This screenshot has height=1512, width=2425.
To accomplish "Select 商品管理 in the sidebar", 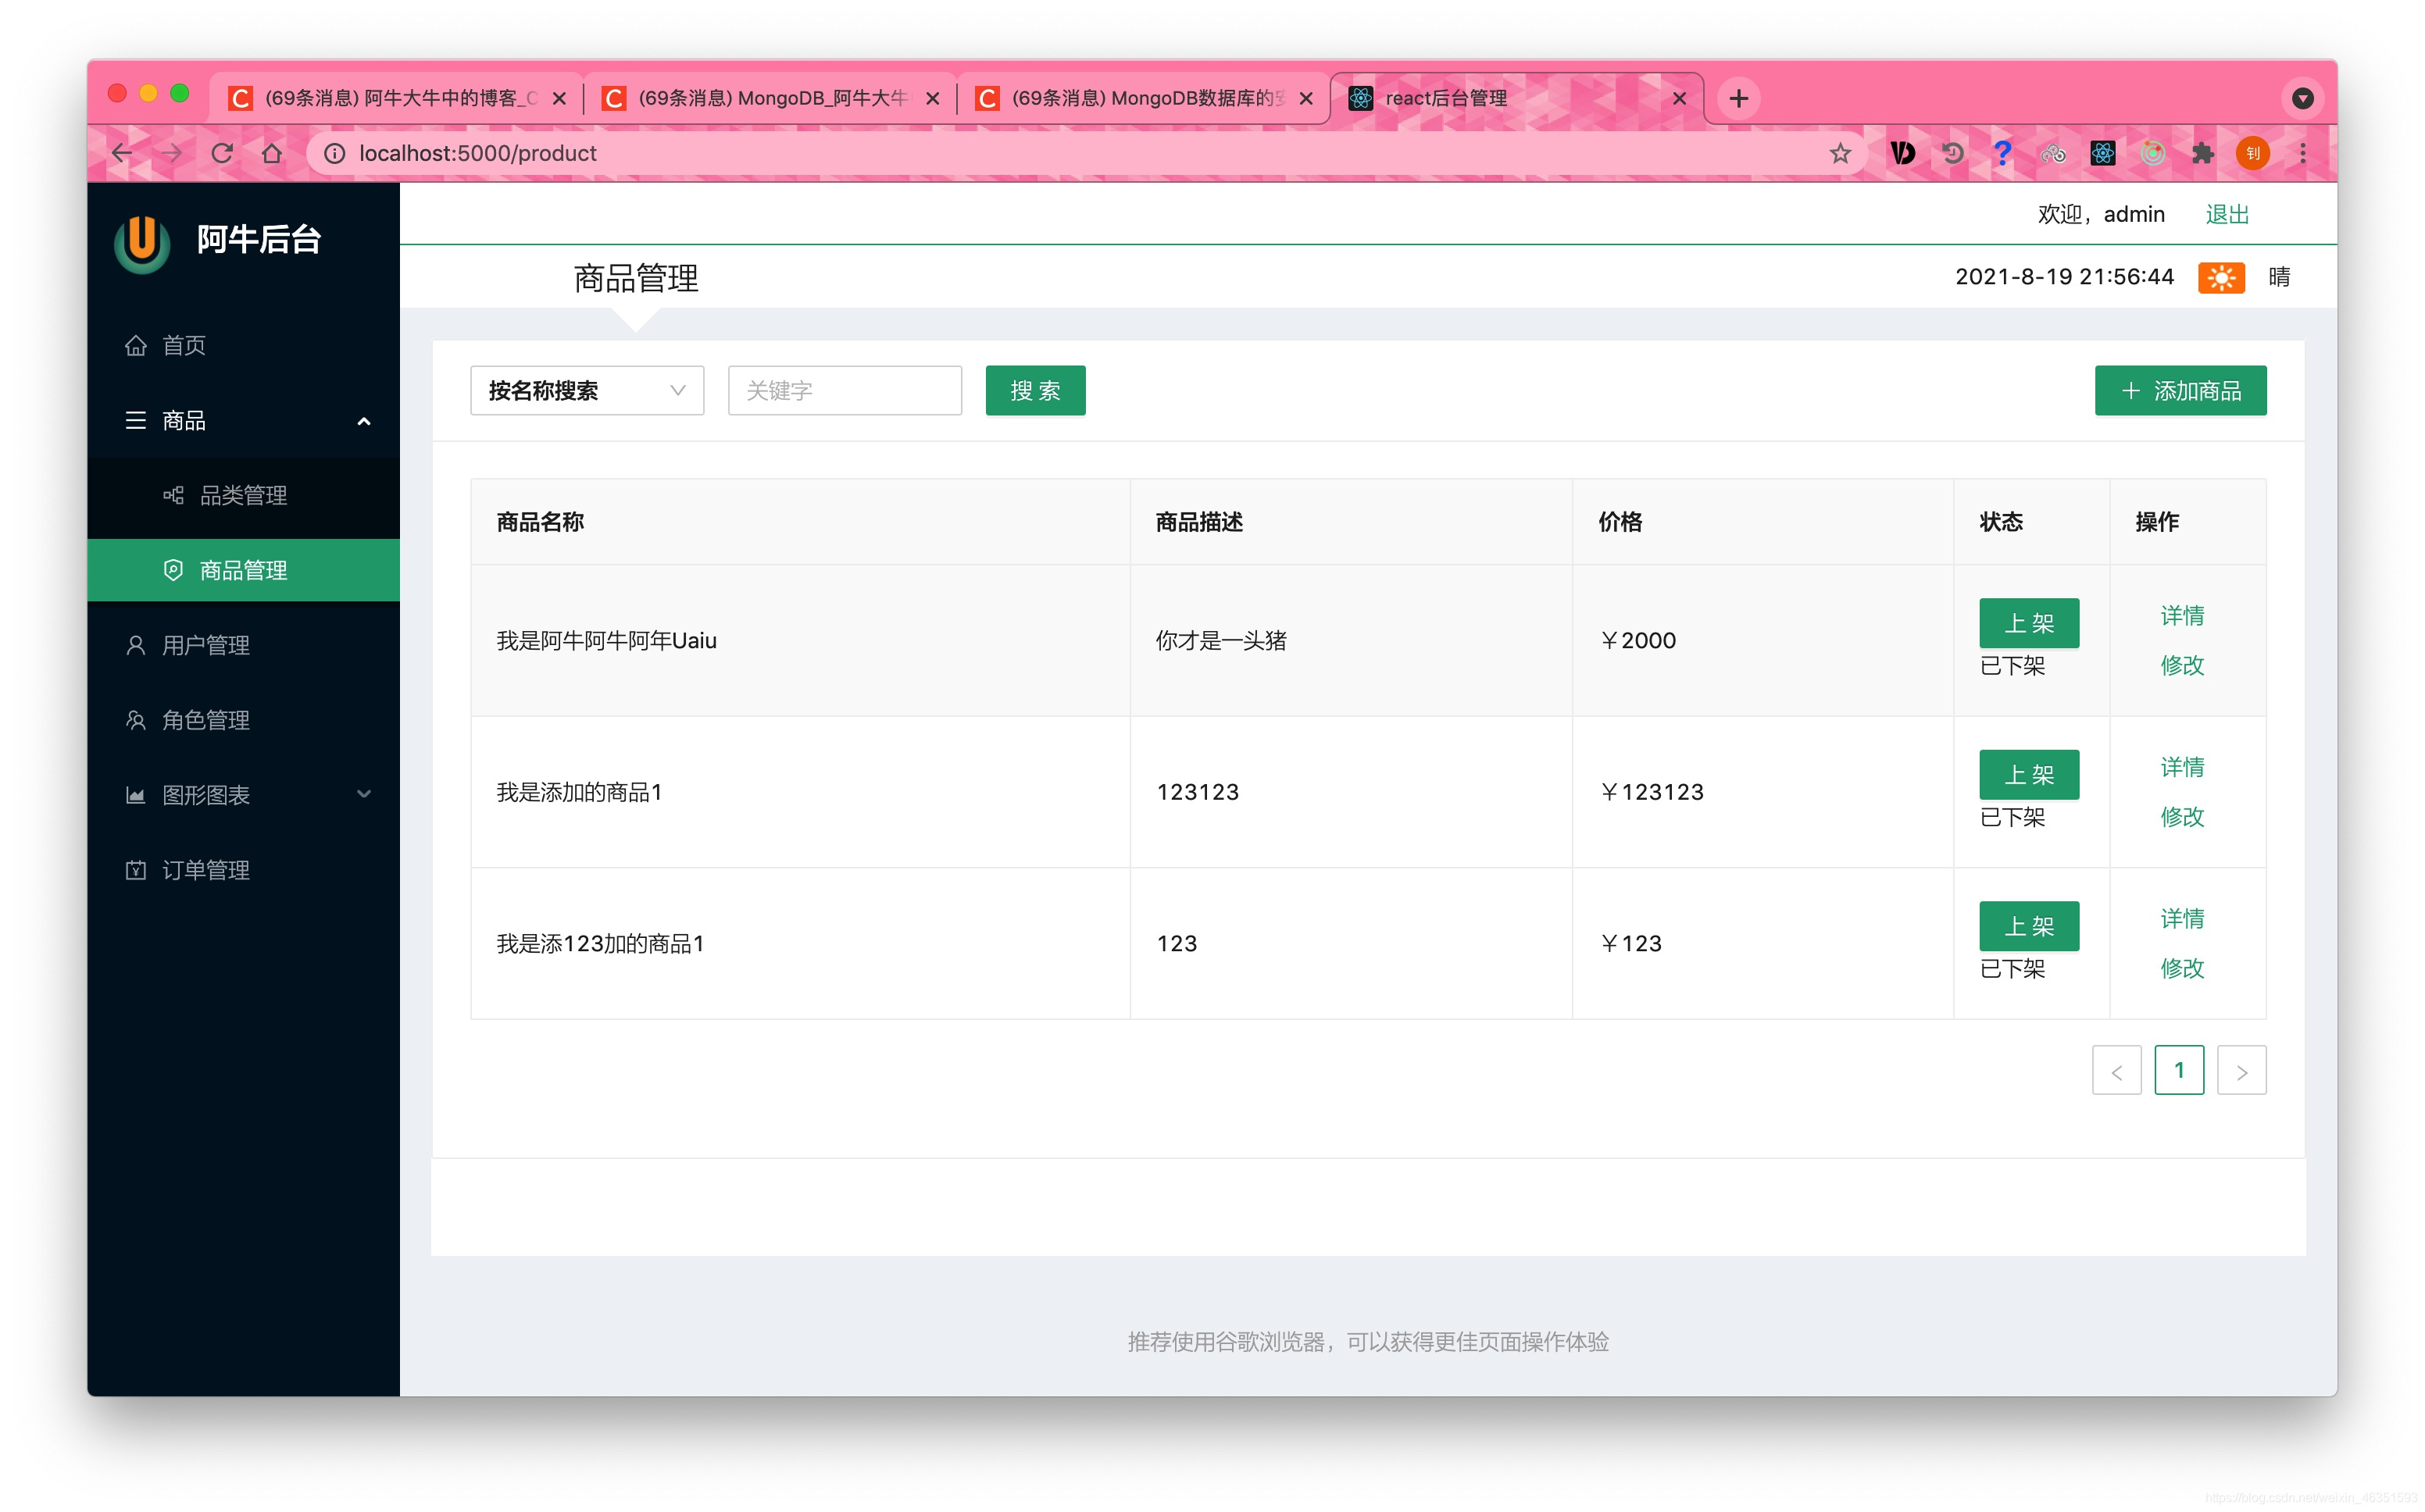I will click(x=244, y=570).
